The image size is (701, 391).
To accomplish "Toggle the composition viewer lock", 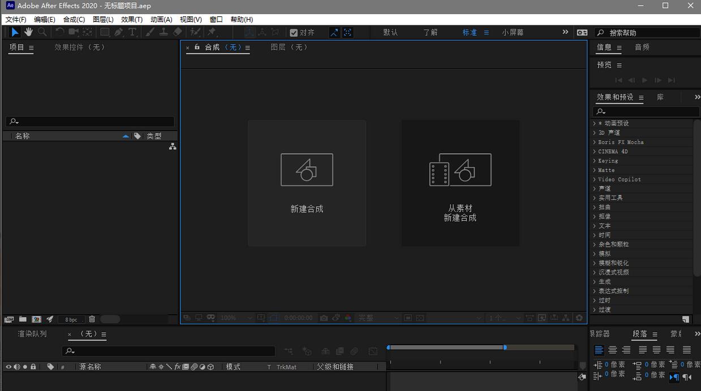I will [x=197, y=47].
